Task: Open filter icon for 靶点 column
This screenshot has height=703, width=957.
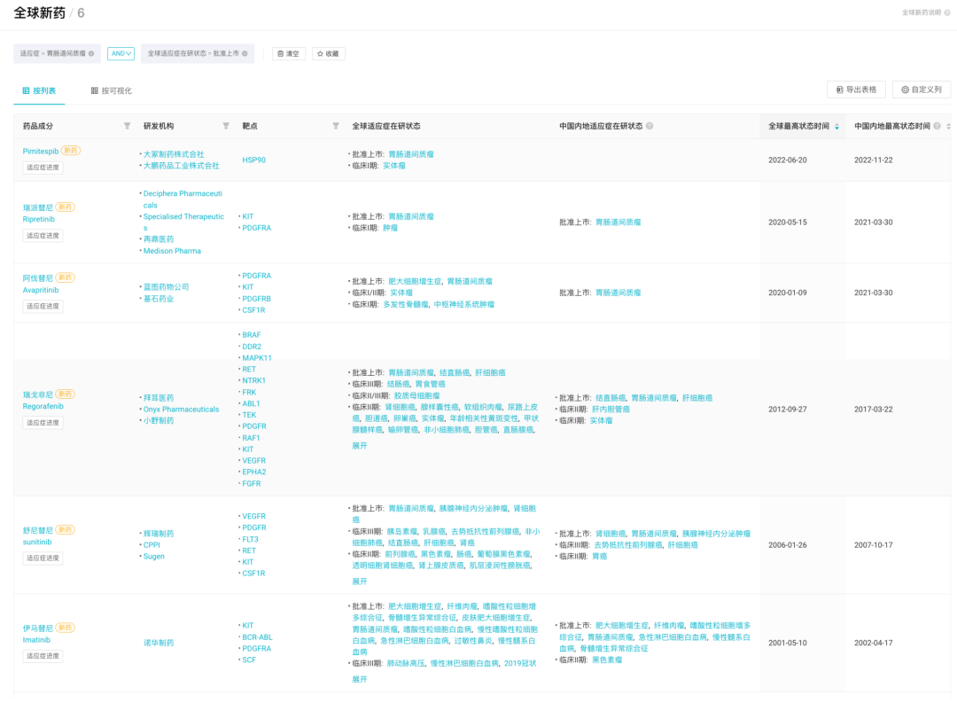Action: point(336,126)
